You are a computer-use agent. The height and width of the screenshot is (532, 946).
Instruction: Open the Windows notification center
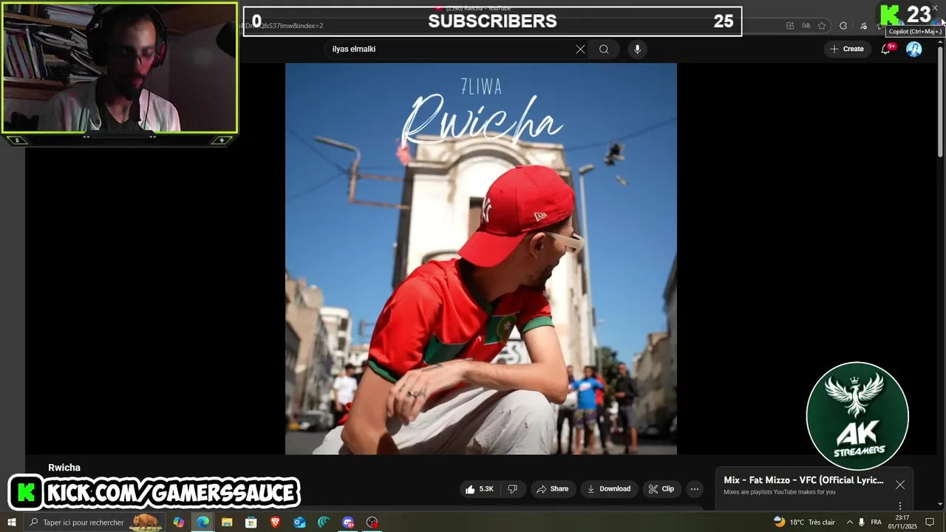coord(930,522)
